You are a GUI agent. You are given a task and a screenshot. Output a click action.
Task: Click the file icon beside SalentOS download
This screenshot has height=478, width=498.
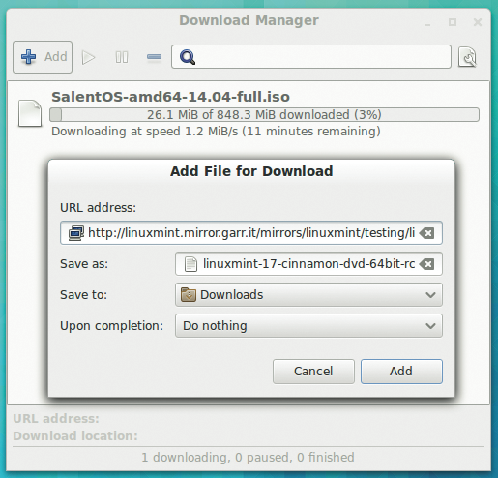coord(30,113)
